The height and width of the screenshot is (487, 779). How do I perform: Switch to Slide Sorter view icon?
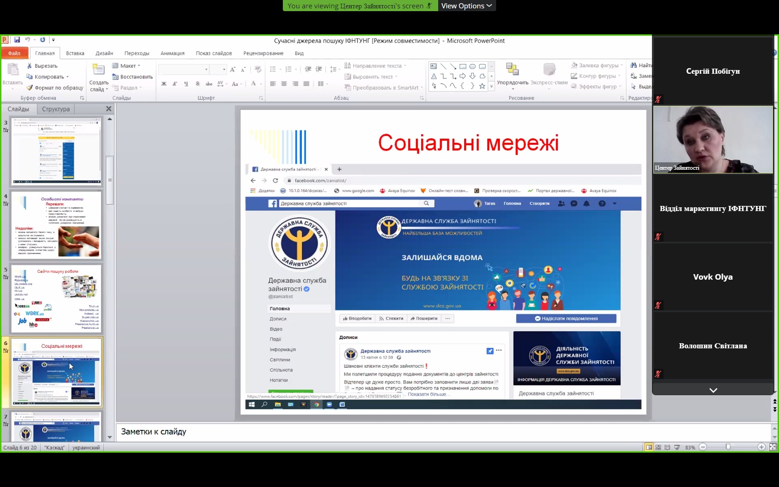[x=658, y=447]
